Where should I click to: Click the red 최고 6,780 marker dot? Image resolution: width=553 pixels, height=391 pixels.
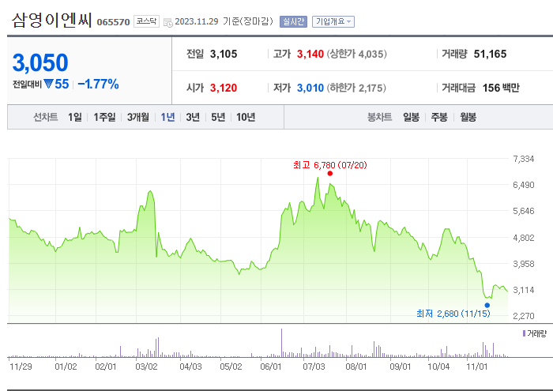[329, 173]
